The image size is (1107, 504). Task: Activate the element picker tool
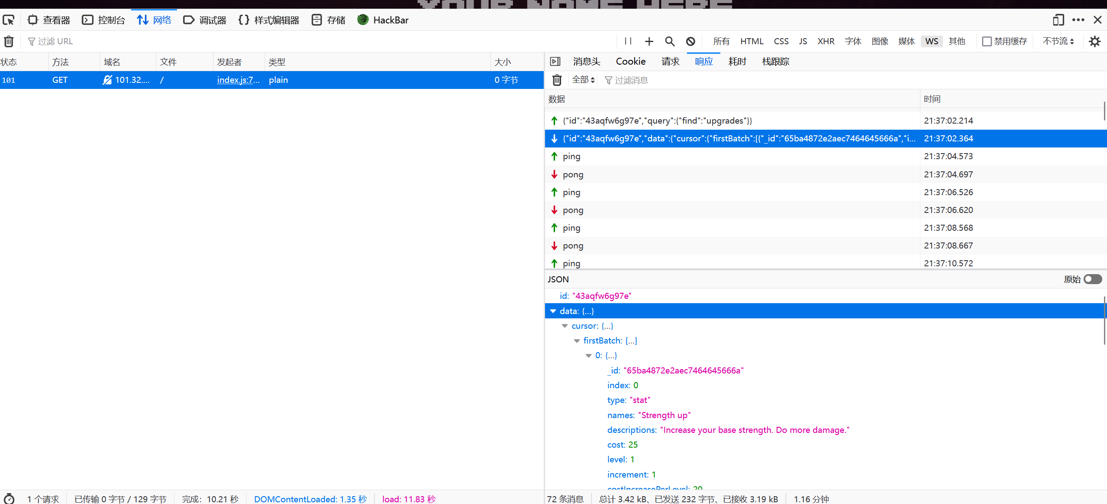tap(9, 20)
